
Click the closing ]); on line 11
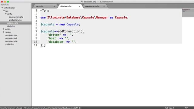(43, 45)
